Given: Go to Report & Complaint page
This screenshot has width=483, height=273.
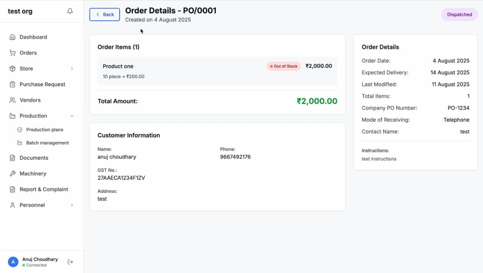Looking at the screenshot, I should click(x=44, y=189).
